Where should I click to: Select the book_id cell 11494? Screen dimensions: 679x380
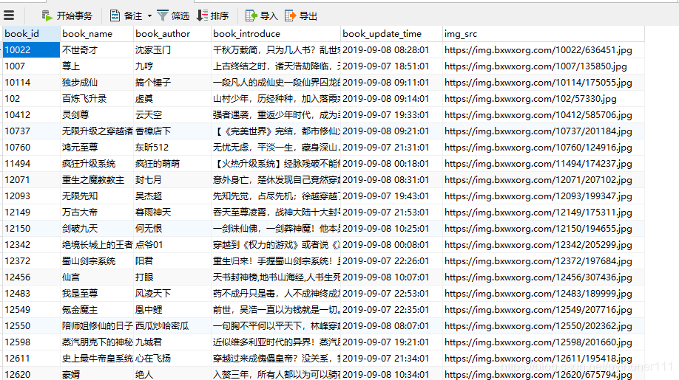pos(31,164)
